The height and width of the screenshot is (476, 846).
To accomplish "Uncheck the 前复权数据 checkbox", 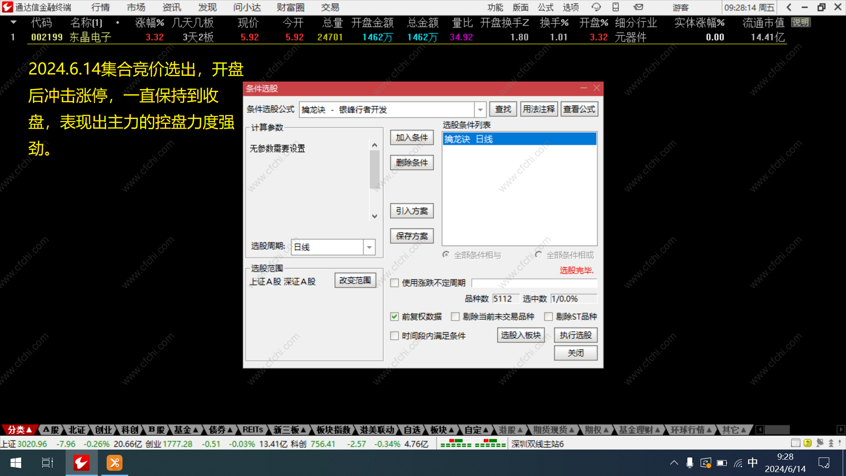I will tap(394, 316).
